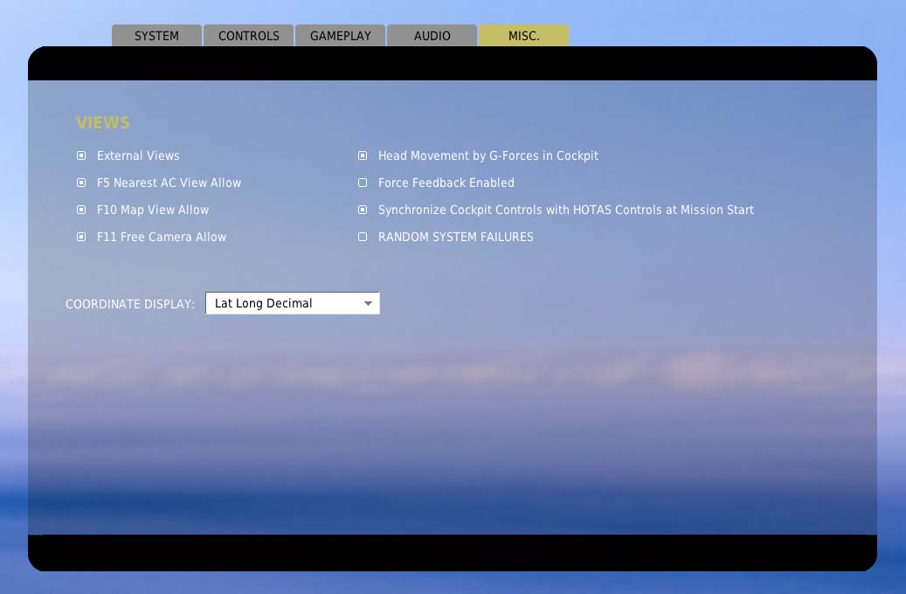The image size is (906, 594).
Task: Click the MISC. tab
Action: point(523,36)
